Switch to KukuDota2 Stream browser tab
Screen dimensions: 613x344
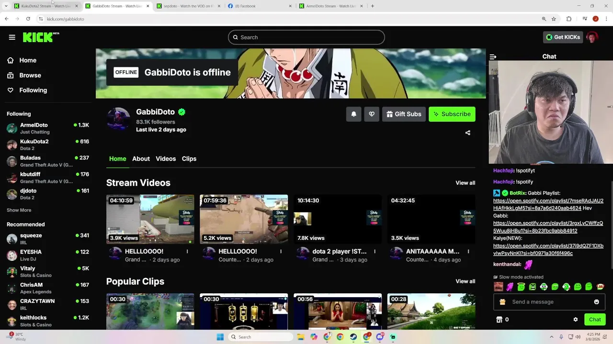[46, 6]
